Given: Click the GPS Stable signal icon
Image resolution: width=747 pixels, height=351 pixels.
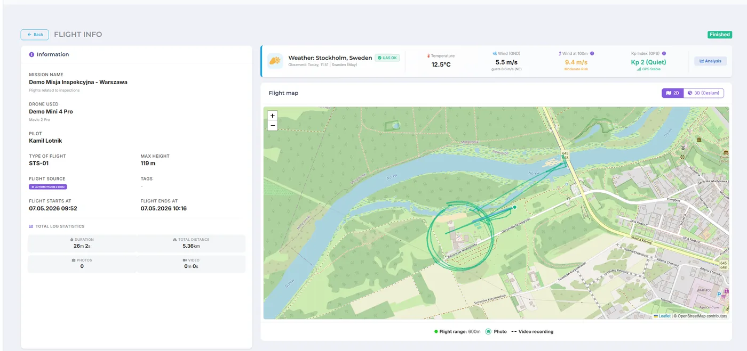Looking at the screenshot, I should point(639,69).
